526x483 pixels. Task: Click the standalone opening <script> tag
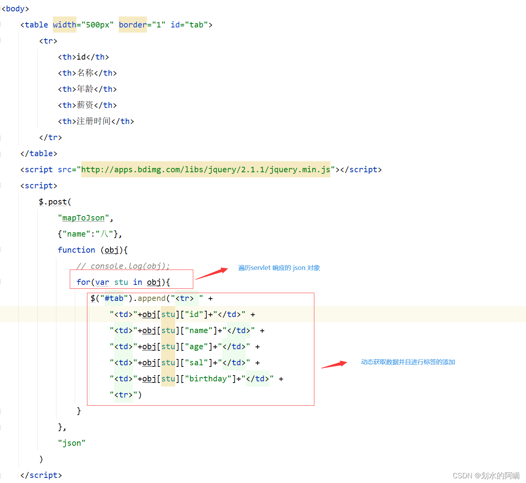pyautogui.click(x=39, y=186)
